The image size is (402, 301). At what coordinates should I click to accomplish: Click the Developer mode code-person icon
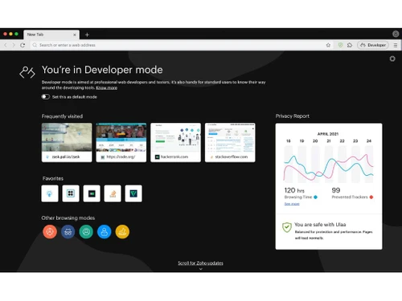pos(27,72)
